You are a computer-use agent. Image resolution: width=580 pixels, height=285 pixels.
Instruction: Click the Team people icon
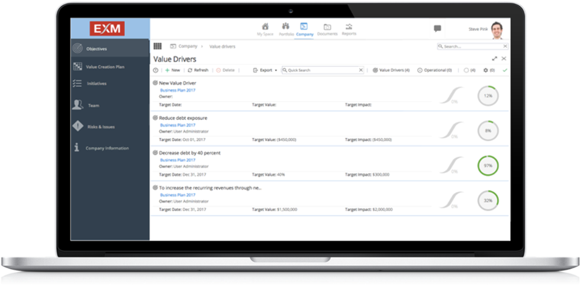pos(78,105)
